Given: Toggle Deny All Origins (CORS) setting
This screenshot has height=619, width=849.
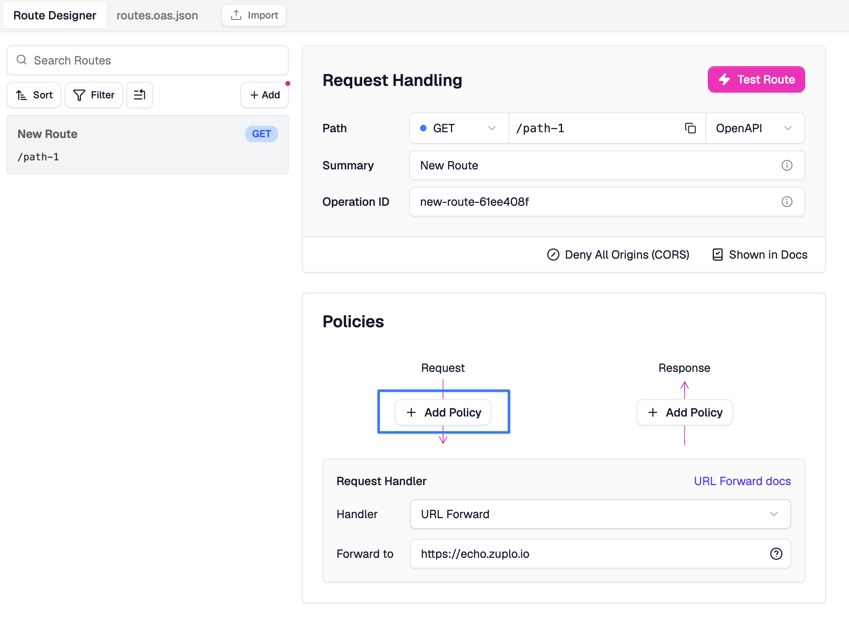Looking at the screenshot, I should pos(618,255).
